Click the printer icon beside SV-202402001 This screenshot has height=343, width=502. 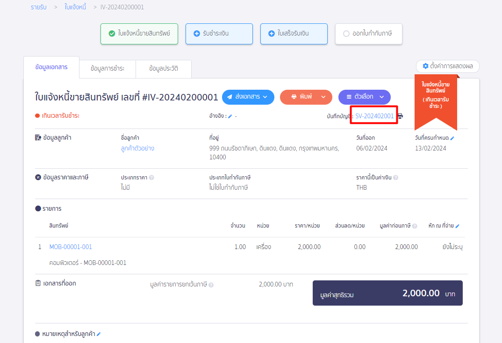coord(401,116)
